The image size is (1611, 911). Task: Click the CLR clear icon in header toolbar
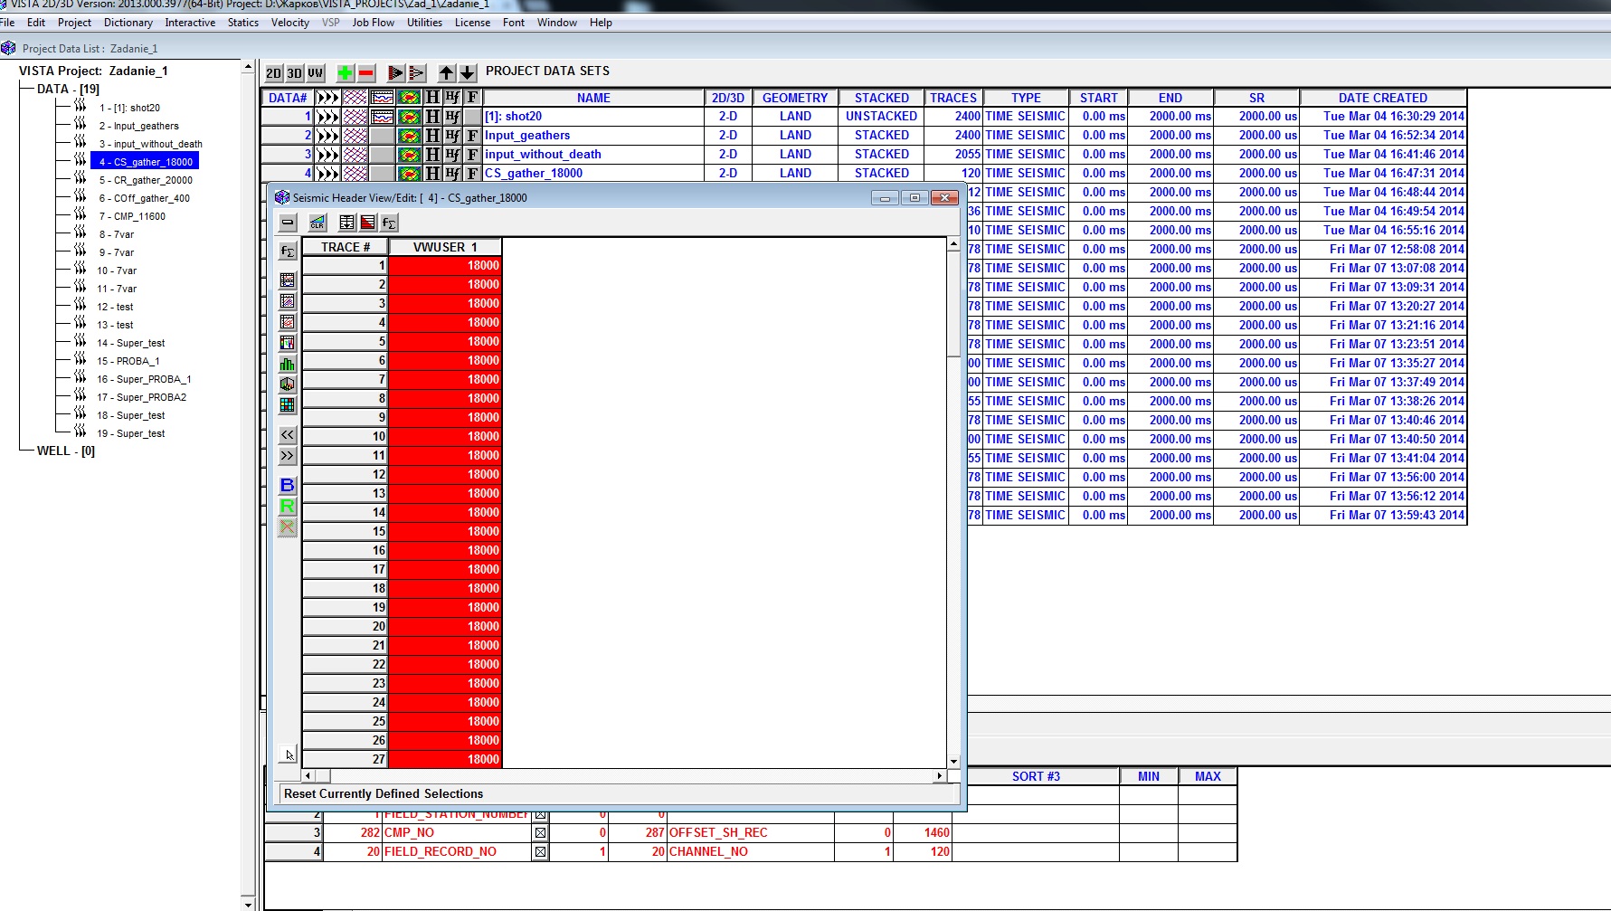click(317, 223)
